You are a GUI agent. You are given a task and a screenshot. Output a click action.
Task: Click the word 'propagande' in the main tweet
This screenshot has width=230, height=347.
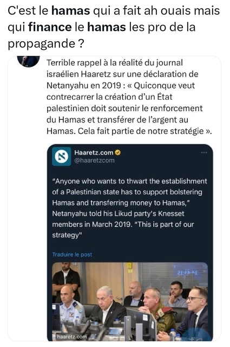pos(42,44)
